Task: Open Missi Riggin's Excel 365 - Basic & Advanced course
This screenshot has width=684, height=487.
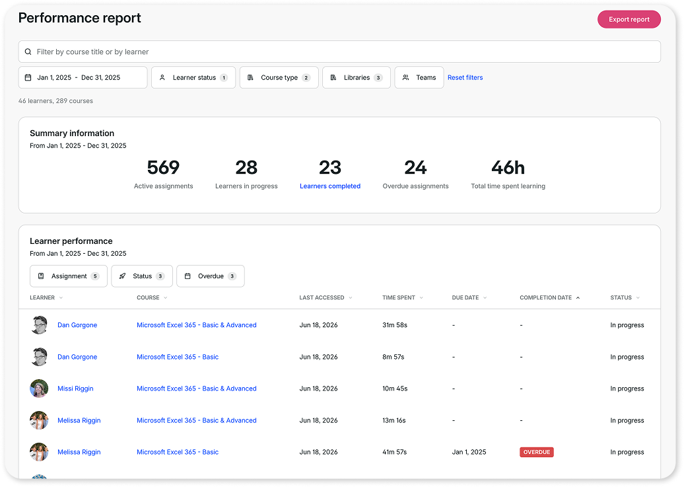Action: point(197,389)
